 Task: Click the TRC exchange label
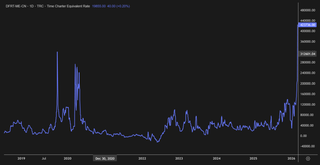[41, 6]
